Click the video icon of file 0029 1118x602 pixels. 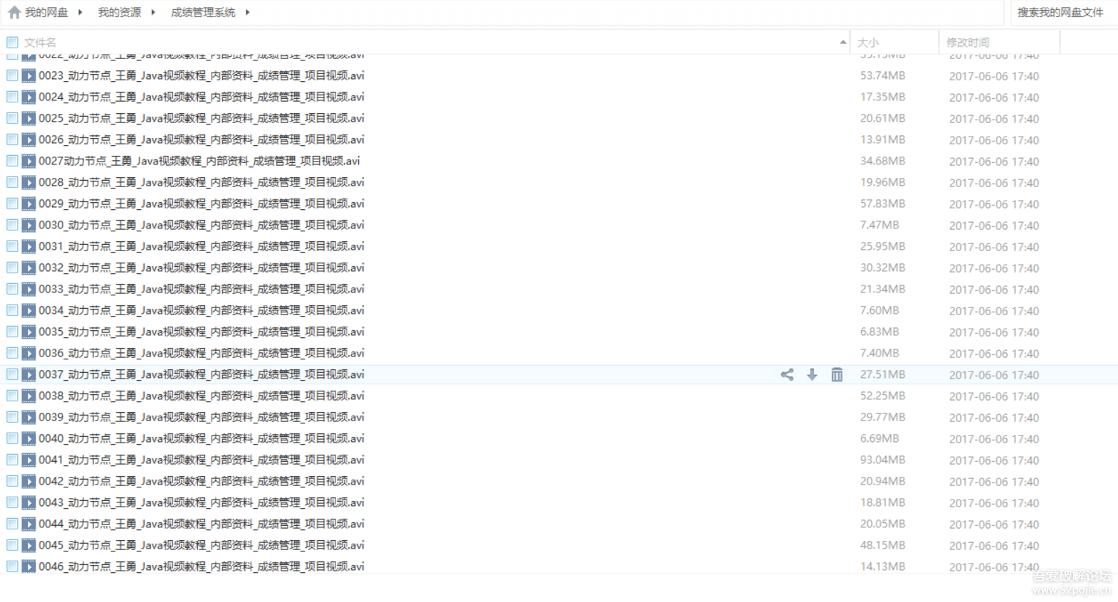click(x=28, y=204)
